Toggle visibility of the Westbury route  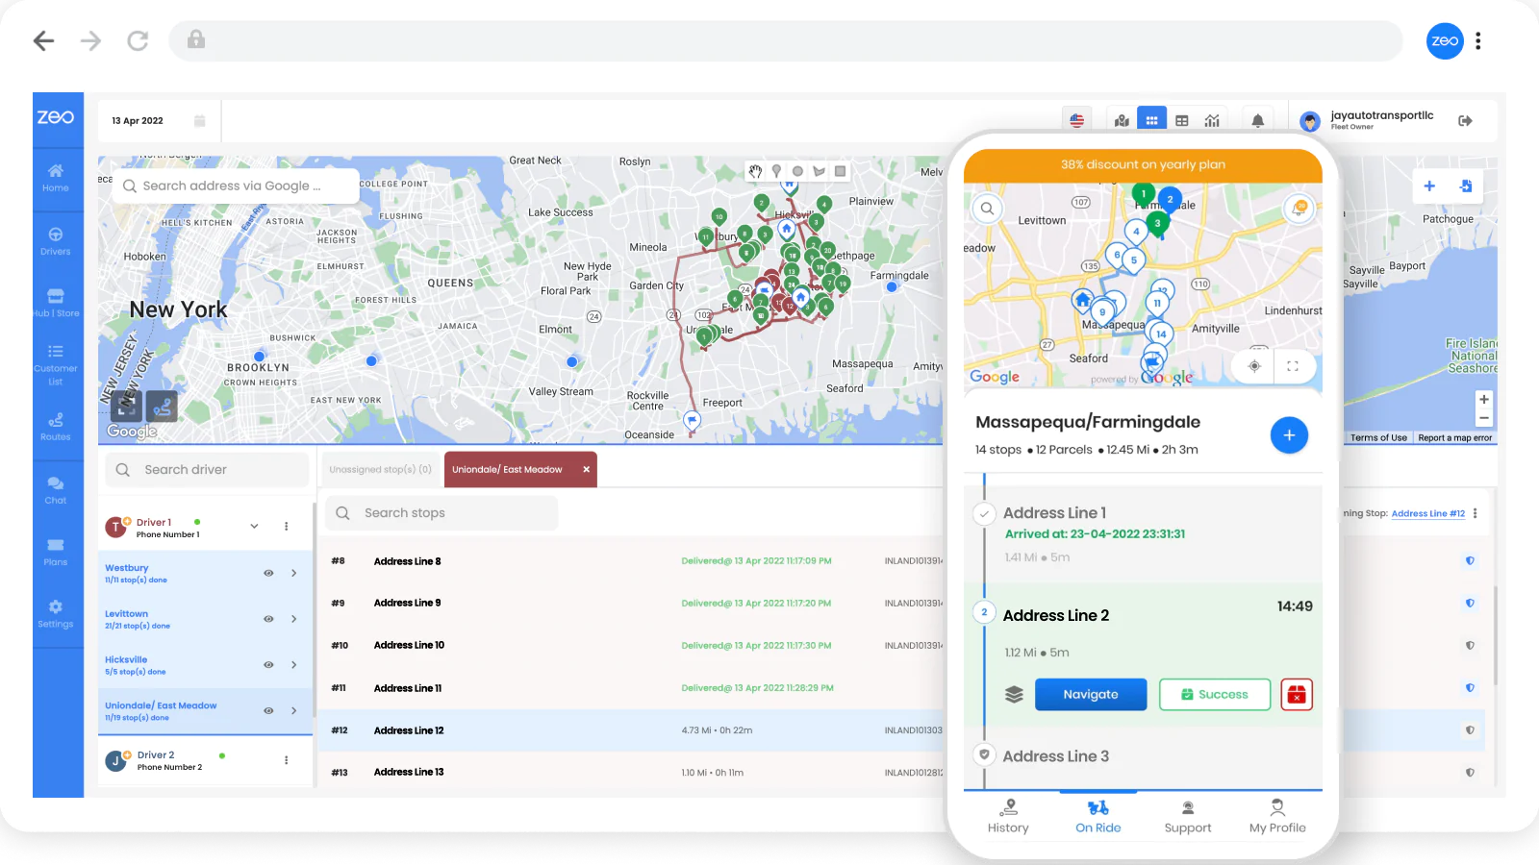268,573
